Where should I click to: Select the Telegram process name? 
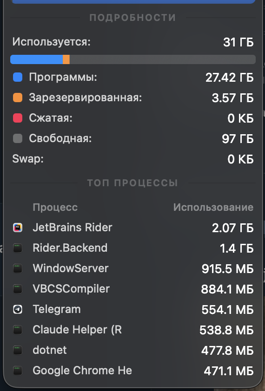[x=57, y=309]
